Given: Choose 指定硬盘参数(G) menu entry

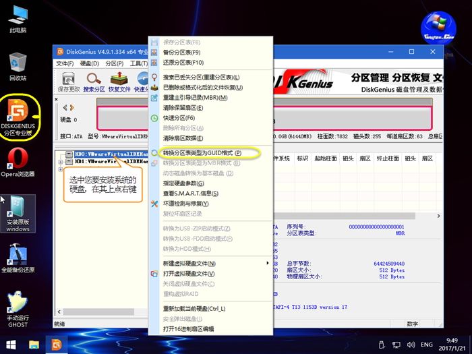Looking at the screenshot, I should [x=210, y=183].
